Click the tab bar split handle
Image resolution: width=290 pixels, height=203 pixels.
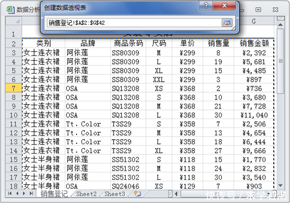[170, 194]
